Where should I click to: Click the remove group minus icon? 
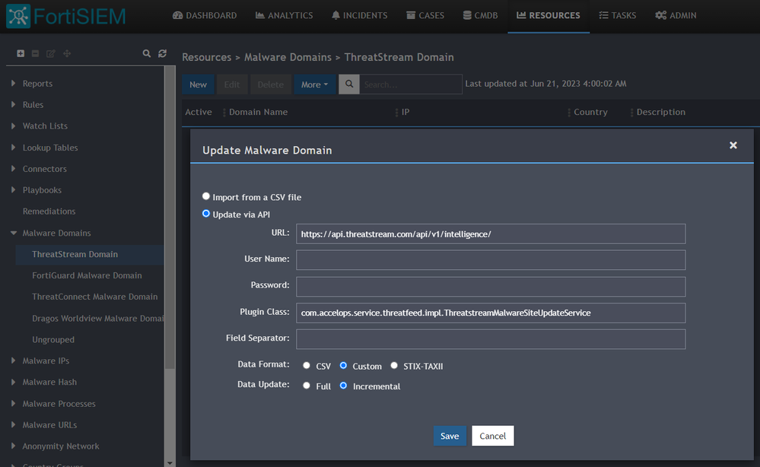point(36,54)
